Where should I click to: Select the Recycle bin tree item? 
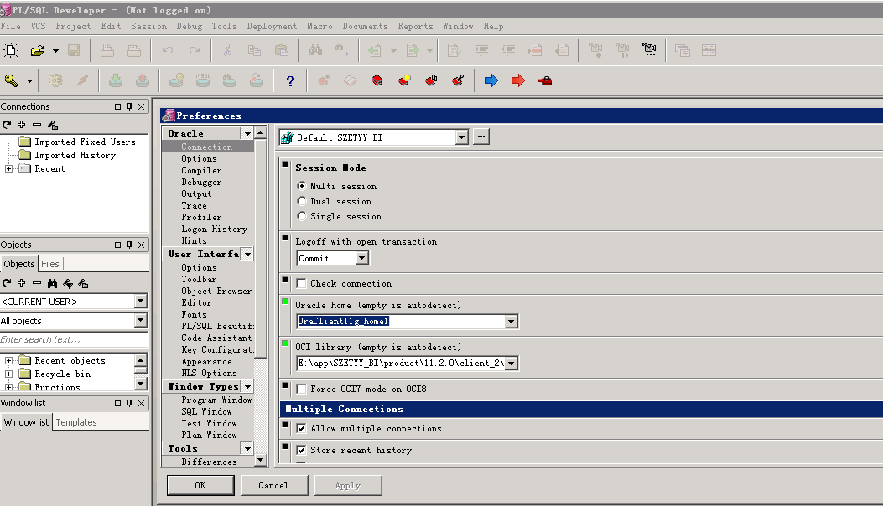[x=63, y=374]
